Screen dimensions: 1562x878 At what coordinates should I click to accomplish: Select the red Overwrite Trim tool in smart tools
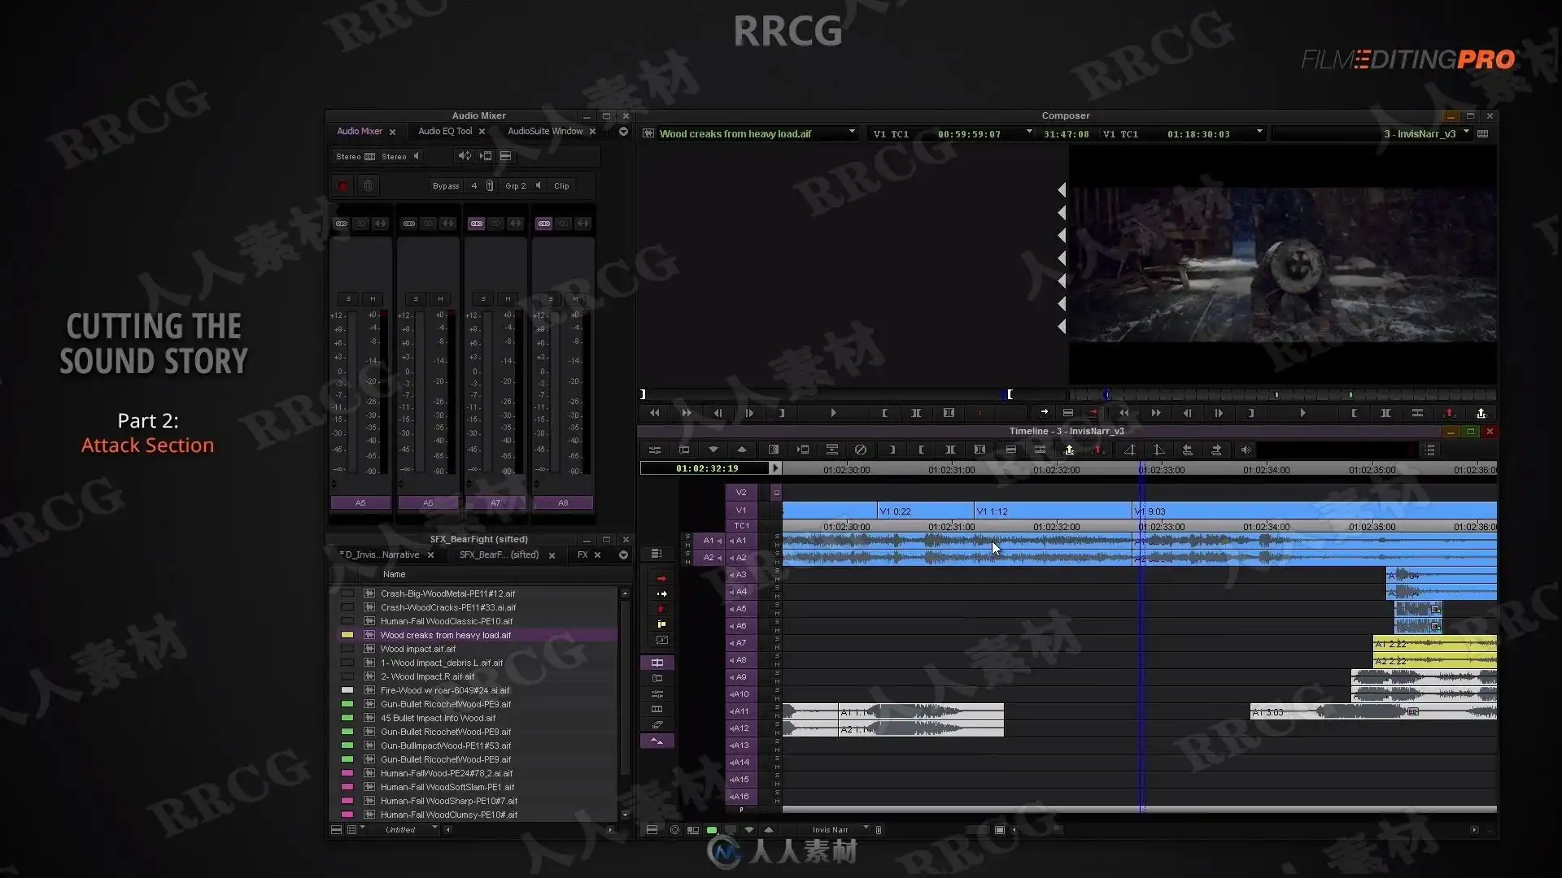point(661,609)
